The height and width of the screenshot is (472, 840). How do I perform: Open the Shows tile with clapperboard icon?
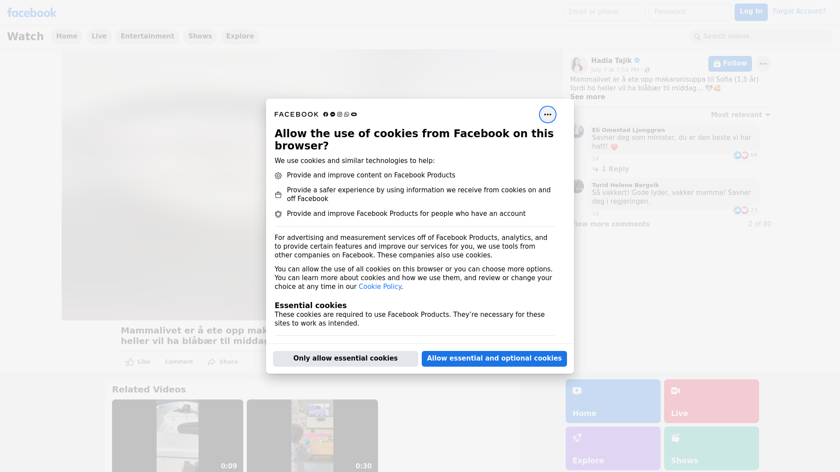tap(711, 448)
